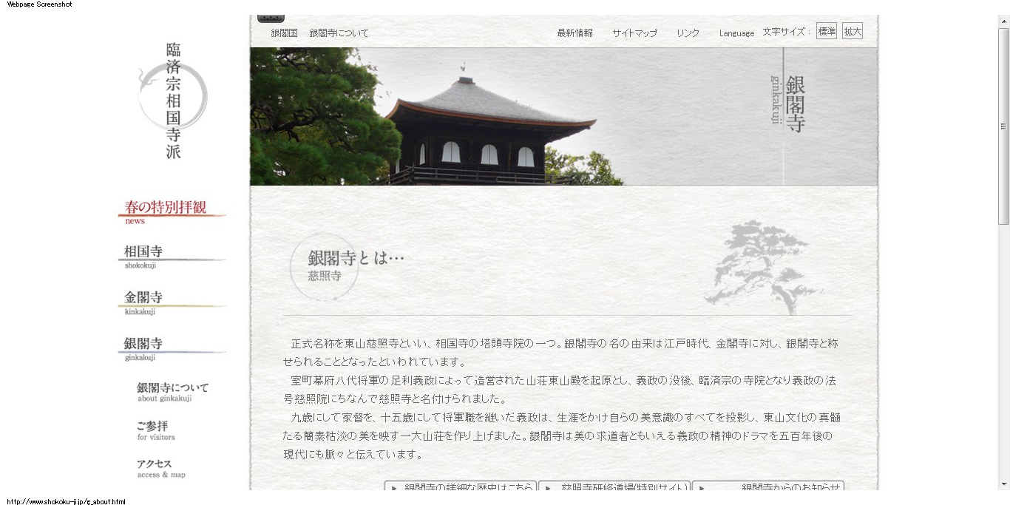Click the scrollbar down arrow
The image size is (1010, 505).
(x=1003, y=484)
